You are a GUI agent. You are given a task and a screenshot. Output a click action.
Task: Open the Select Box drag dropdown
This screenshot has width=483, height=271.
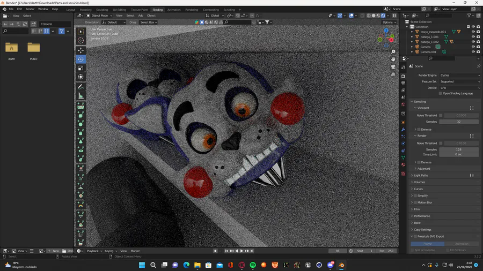149,22
